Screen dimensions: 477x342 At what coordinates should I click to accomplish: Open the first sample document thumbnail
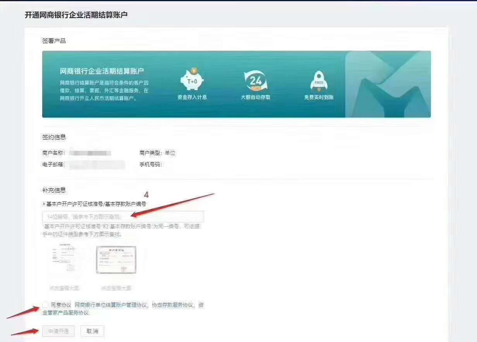coord(64,260)
